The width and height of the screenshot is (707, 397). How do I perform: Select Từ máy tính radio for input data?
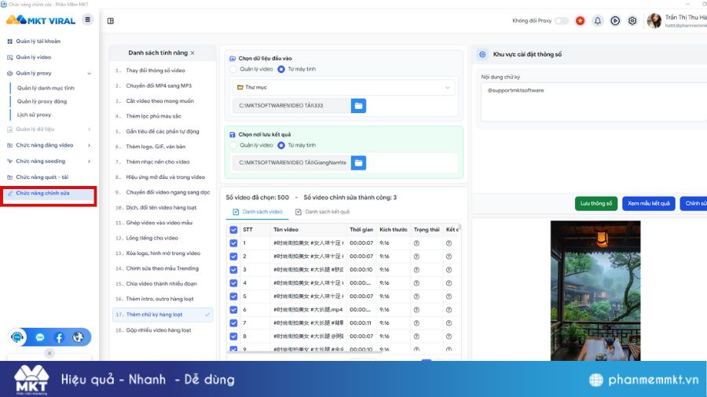(x=281, y=69)
